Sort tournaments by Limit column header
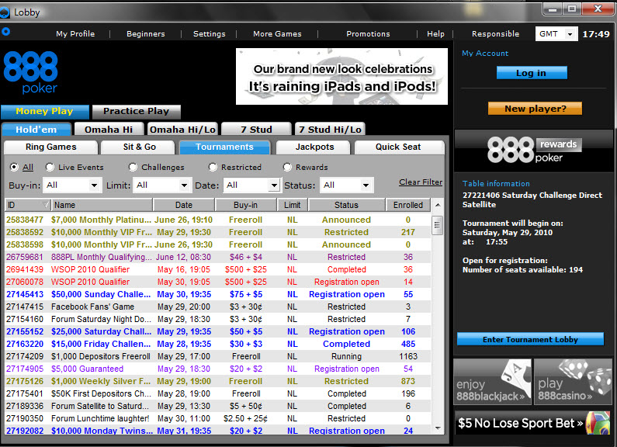 [292, 205]
